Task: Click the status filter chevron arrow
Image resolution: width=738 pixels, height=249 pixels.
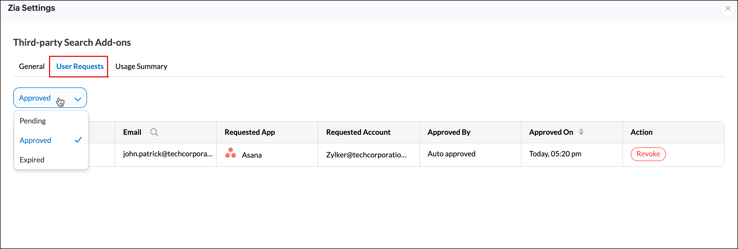Action: [x=78, y=99]
